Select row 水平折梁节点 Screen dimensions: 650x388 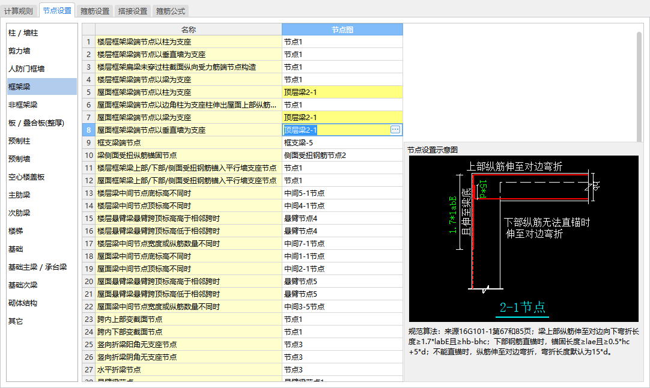pos(189,369)
